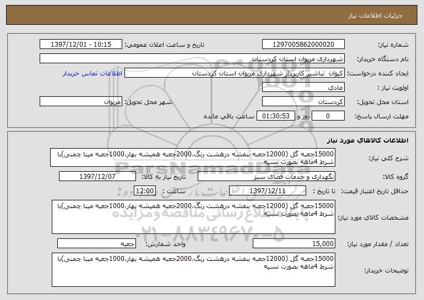Click the delivery city field مریوان
424x300 pixels.
point(81,101)
